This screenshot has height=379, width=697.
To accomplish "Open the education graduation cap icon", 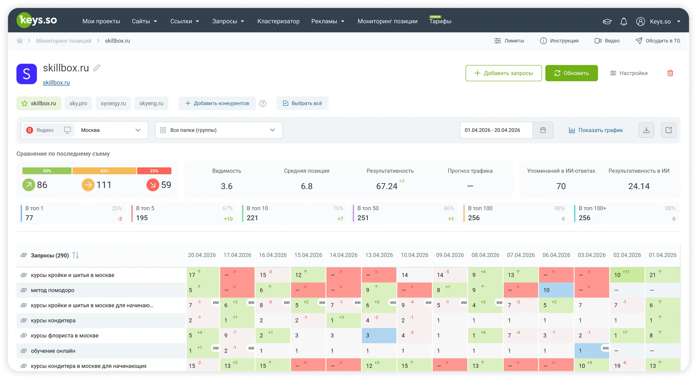I will (607, 21).
